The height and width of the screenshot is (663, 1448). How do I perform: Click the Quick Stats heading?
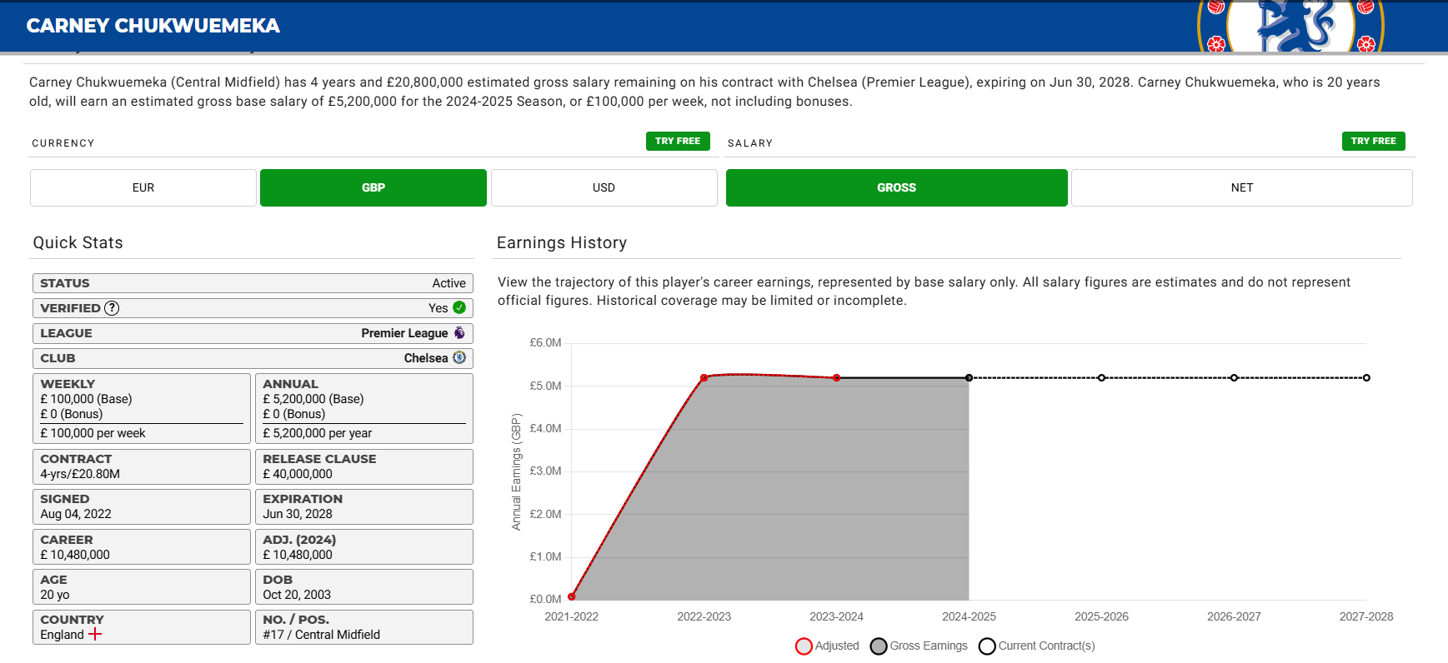tap(78, 242)
